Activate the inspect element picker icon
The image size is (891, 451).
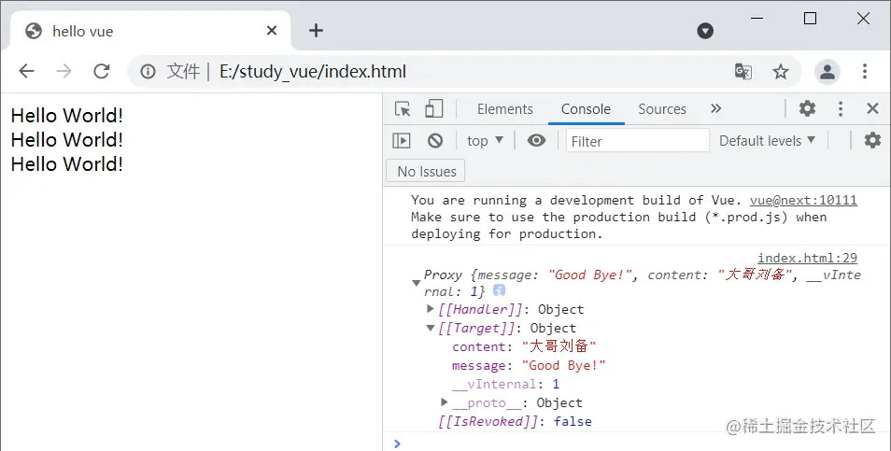pyautogui.click(x=403, y=108)
